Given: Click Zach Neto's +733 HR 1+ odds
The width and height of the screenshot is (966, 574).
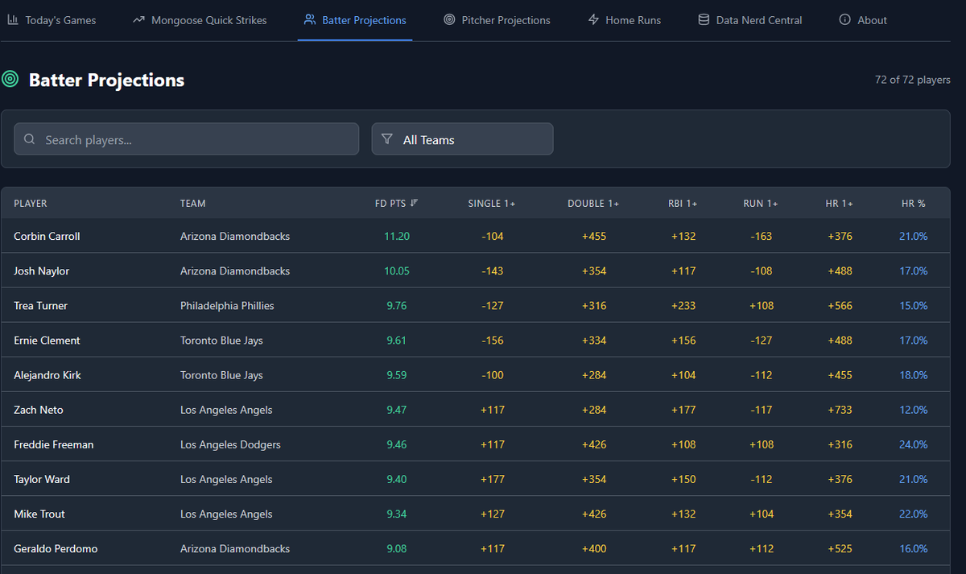Looking at the screenshot, I should [x=840, y=410].
